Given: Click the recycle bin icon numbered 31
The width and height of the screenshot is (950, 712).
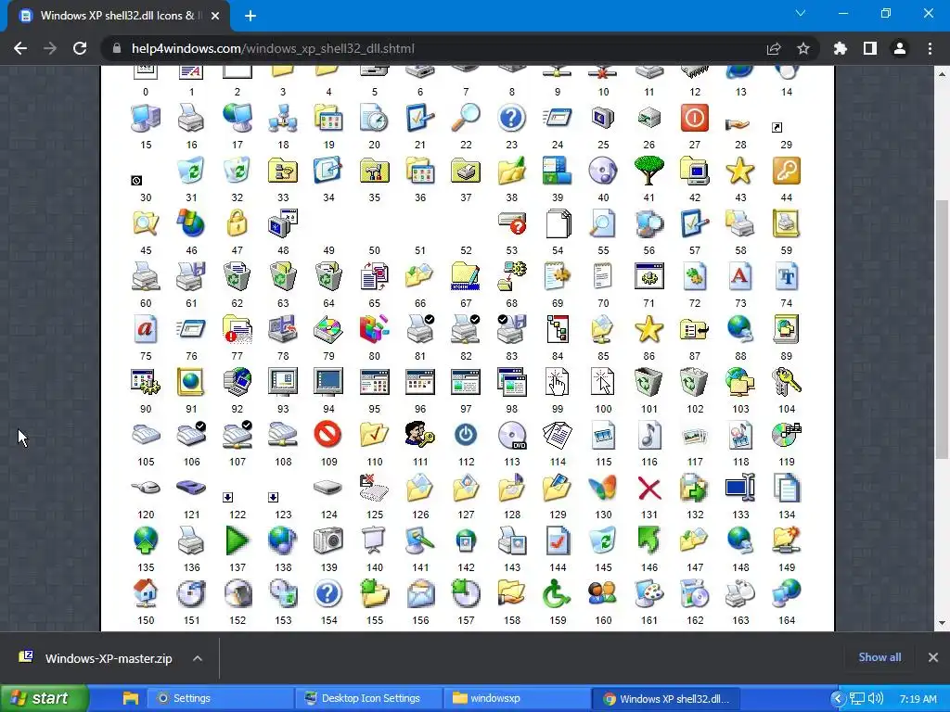Looking at the screenshot, I should (191, 171).
